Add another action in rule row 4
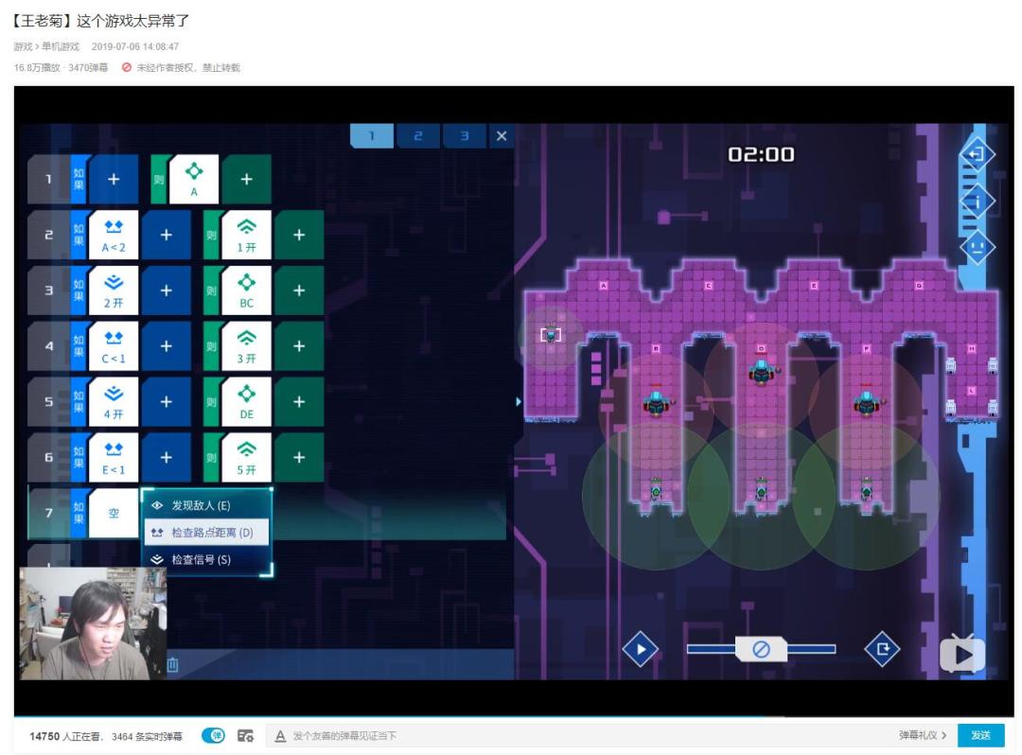The width and height of the screenshot is (1022, 755). [299, 346]
